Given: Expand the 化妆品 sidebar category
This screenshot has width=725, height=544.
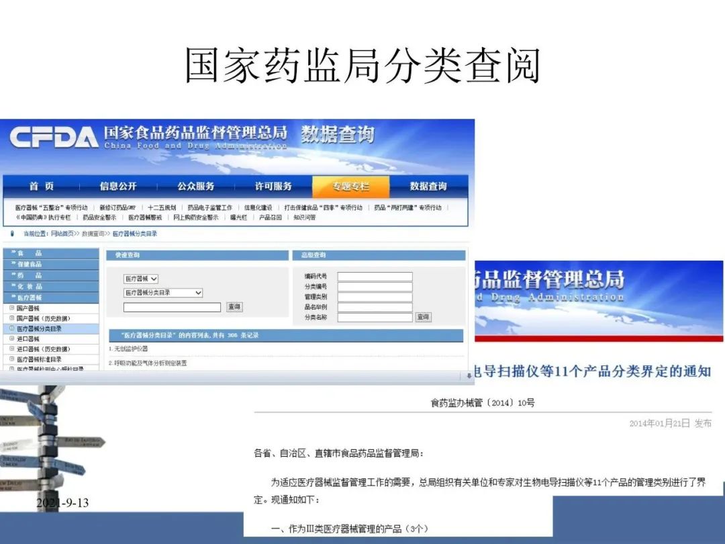Looking at the screenshot, I should click(x=51, y=286).
